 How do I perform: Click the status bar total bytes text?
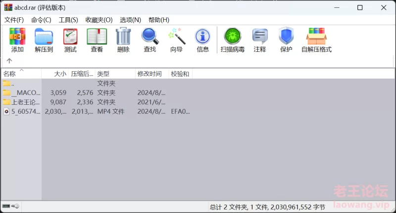pyautogui.click(x=267, y=207)
